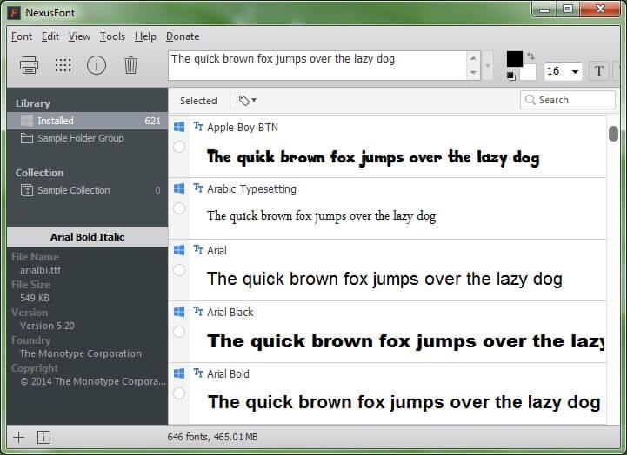Open the character map grid icon
627x455 pixels.
coord(63,64)
